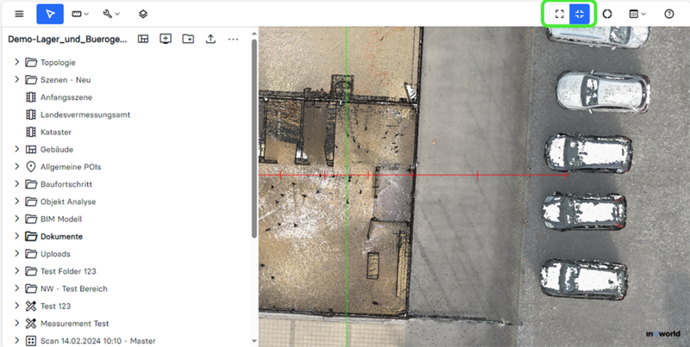The height and width of the screenshot is (347, 690).
Task: Expand the Topologie folder
Action: [16, 62]
